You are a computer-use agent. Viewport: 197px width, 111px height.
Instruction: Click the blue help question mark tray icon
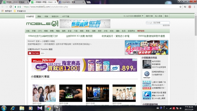pos(161,108)
